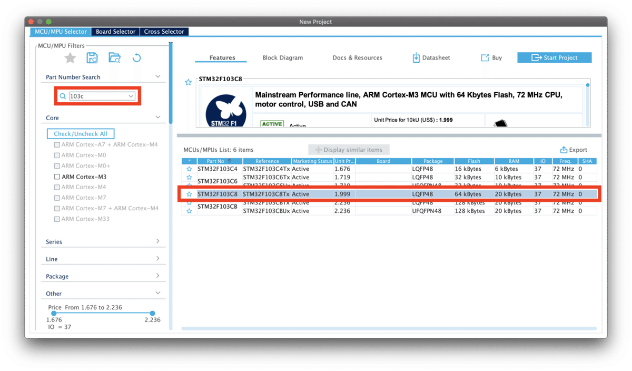The height and width of the screenshot is (371, 632).
Task: Click the STM32 F1 butterfly logo
Action: pos(226,111)
